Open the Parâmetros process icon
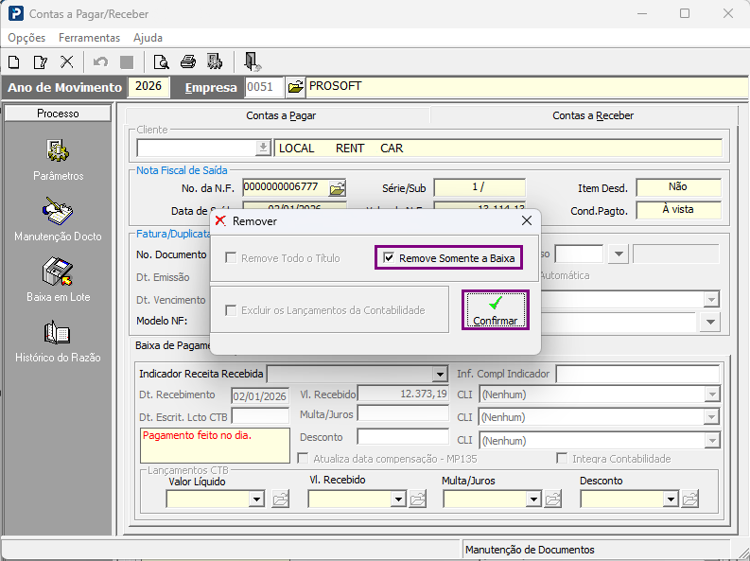Viewport: 750px width, 561px height. pyautogui.click(x=58, y=151)
